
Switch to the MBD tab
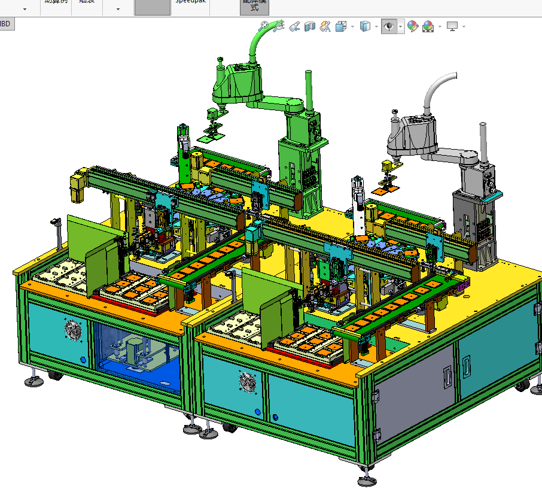6,24
